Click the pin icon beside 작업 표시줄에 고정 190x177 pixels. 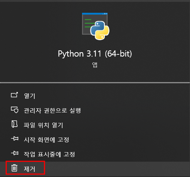(15, 153)
